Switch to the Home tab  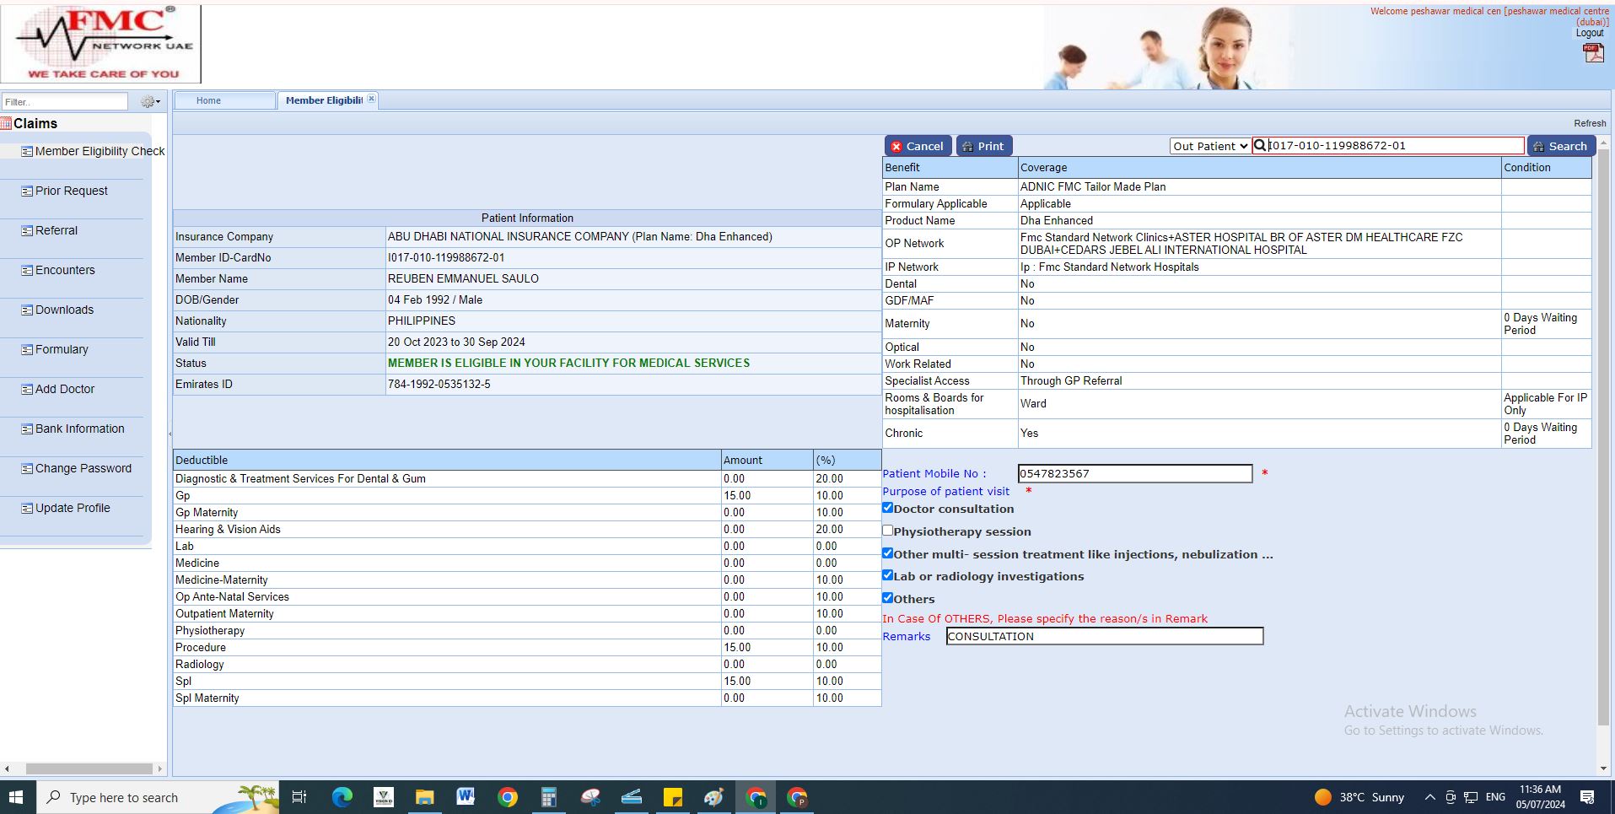(x=208, y=100)
